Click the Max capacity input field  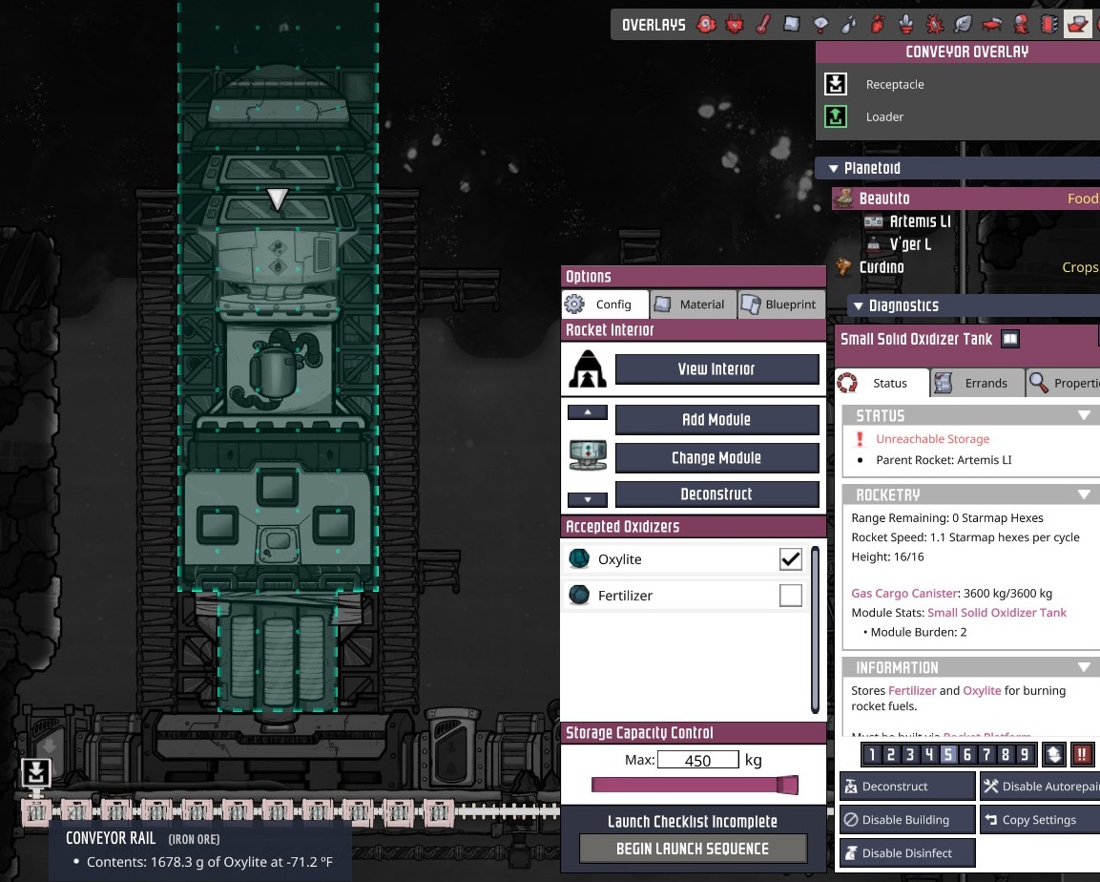point(698,760)
